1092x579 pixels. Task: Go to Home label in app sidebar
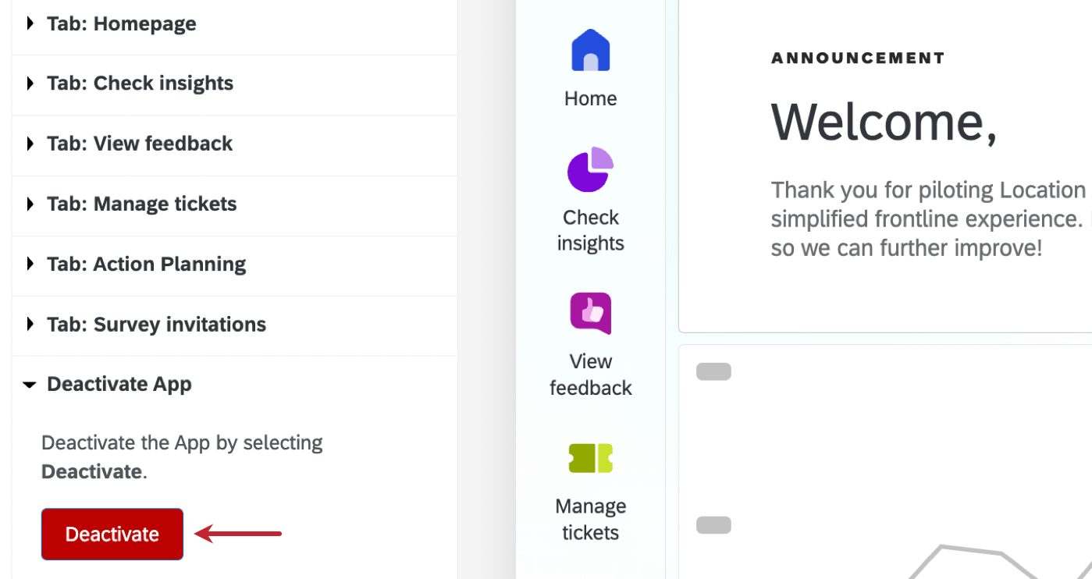(x=590, y=98)
